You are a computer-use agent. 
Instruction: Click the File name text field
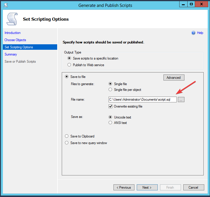pyautogui.click(x=142, y=100)
